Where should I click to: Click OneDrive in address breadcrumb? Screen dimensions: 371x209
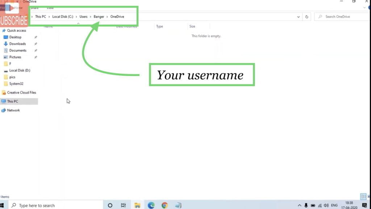coord(117,17)
